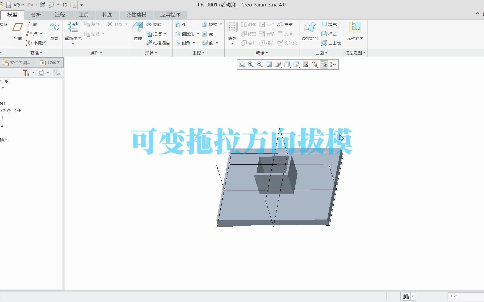Image resolution: width=484 pixels, height=302 pixels.
Task: Expand the 点 (Point) dropdown arrow
Action: (41, 34)
